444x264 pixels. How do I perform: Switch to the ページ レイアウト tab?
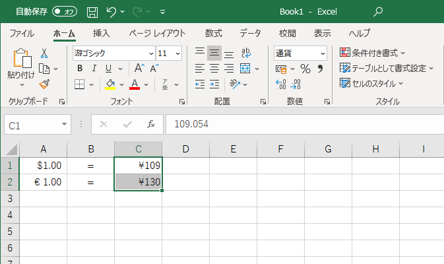(157, 33)
